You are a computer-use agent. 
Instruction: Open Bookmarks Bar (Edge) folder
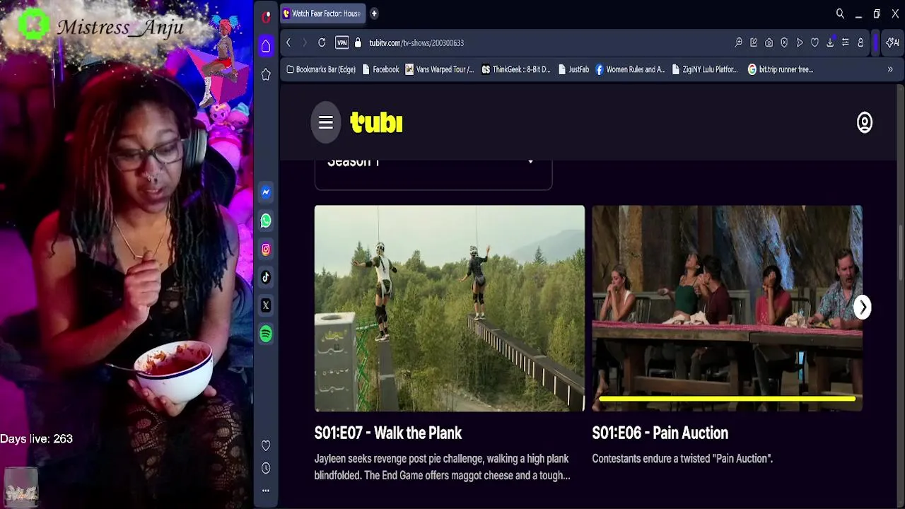pos(321,69)
